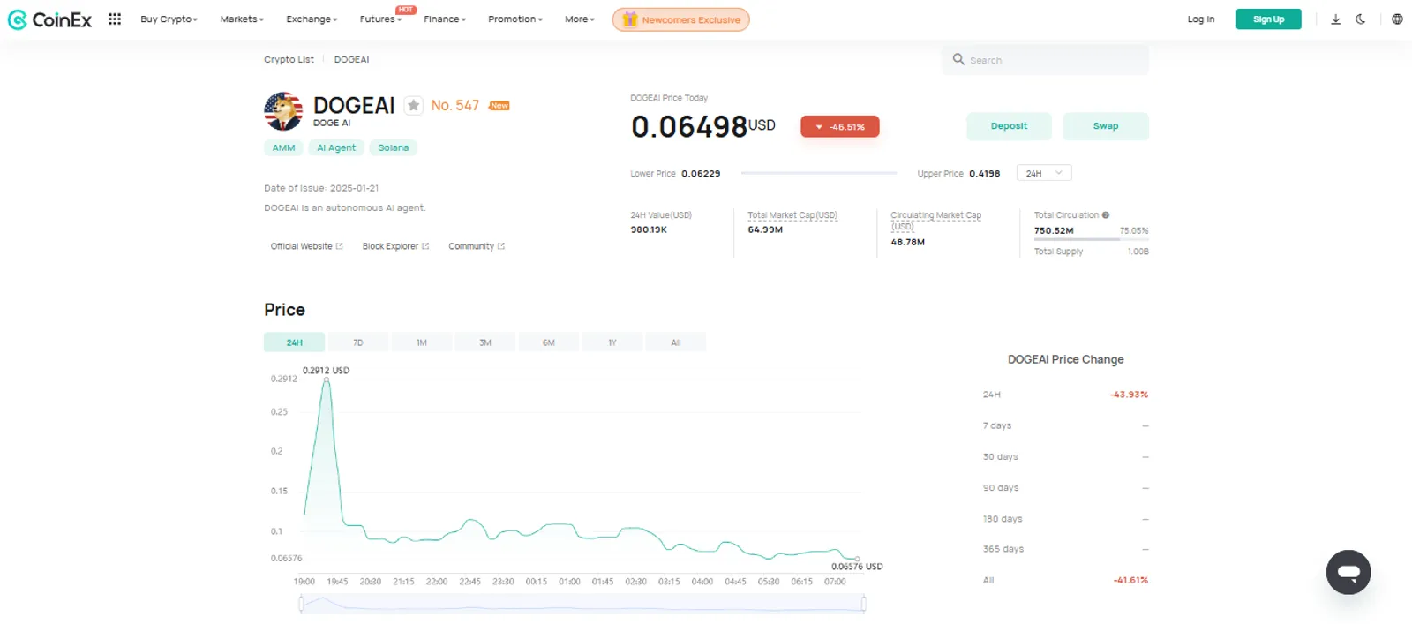Add DOGEAI to favorites with star icon
Viewport: 1412px width, 624px height.
413,105
